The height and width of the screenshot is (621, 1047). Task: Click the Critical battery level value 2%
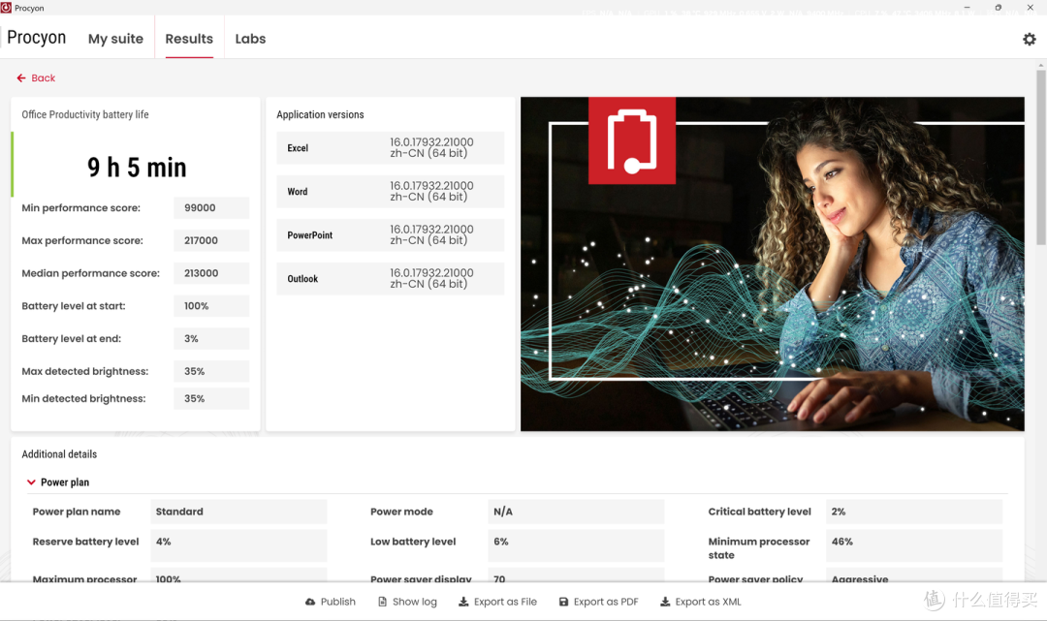[x=914, y=512]
